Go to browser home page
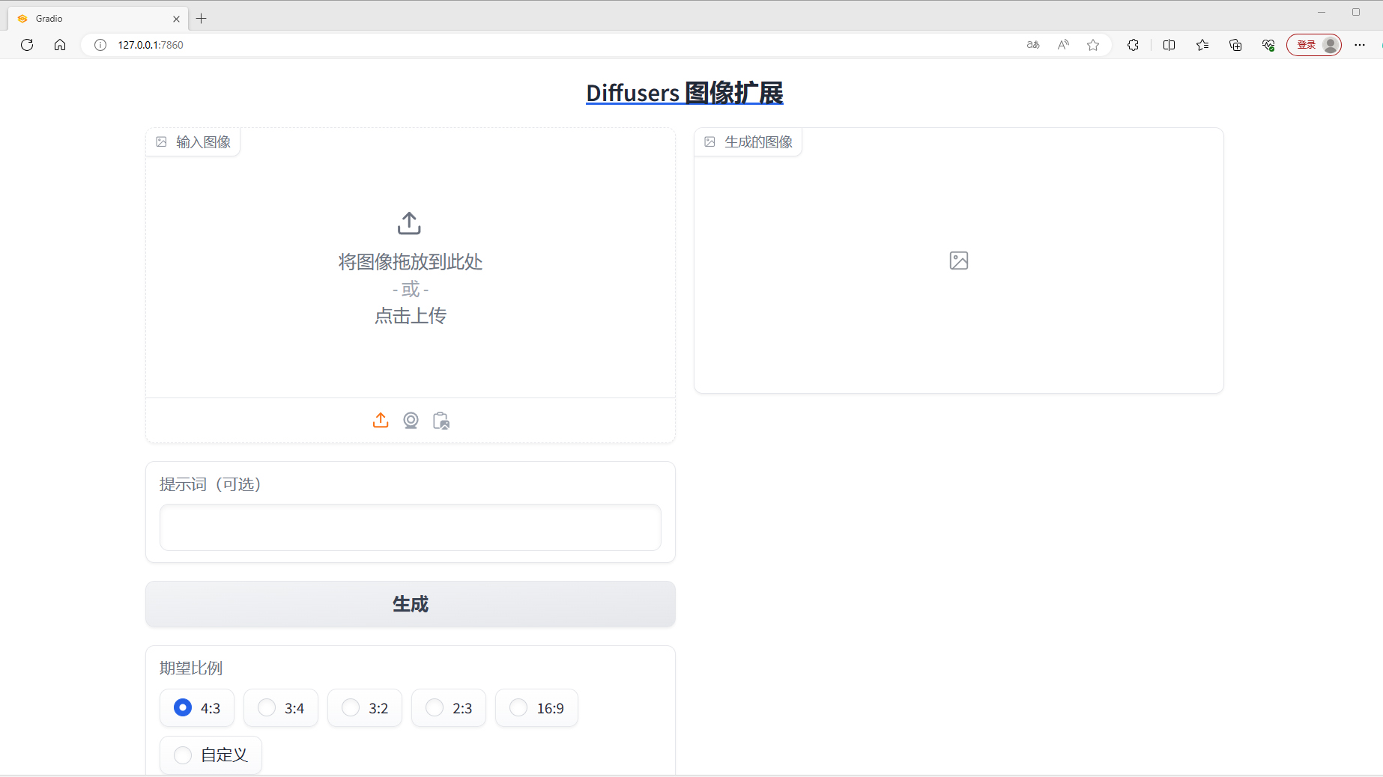 pos(60,45)
